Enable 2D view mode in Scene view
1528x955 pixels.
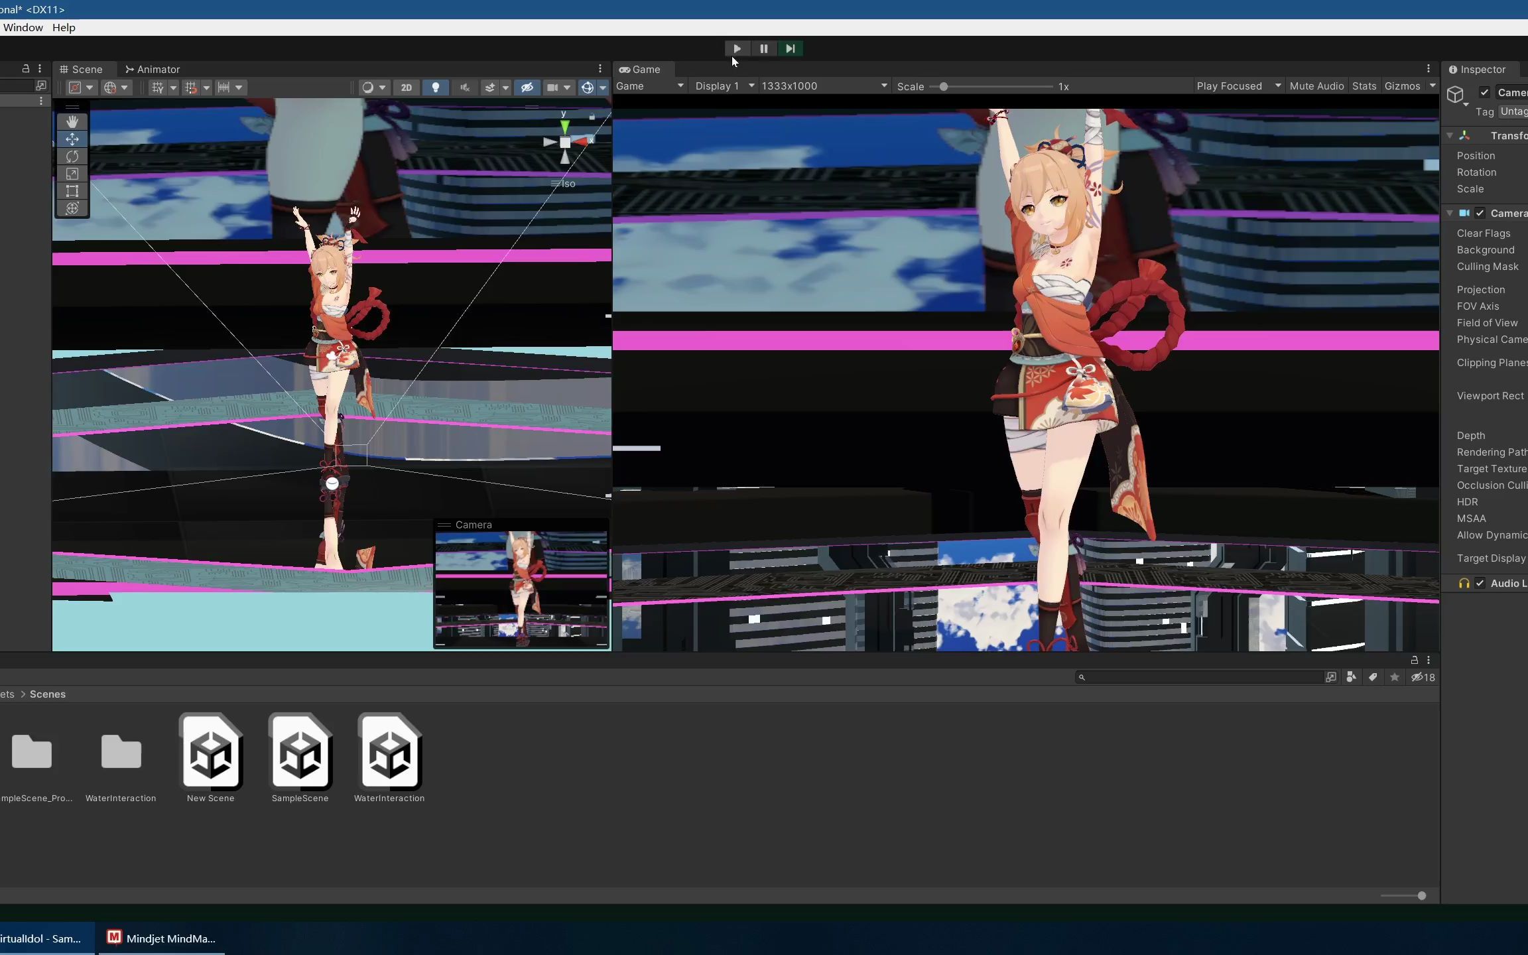point(407,87)
